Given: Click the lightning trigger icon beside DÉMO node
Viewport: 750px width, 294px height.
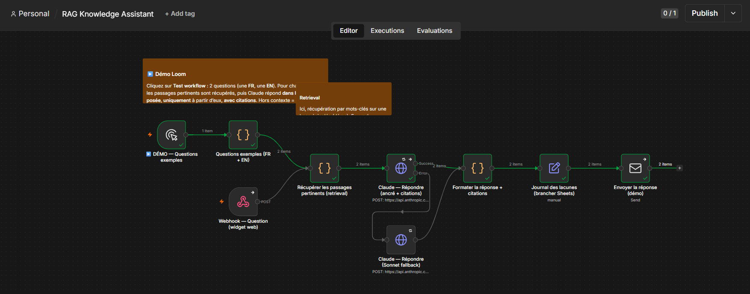Looking at the screenshot, I should (150, 135).
